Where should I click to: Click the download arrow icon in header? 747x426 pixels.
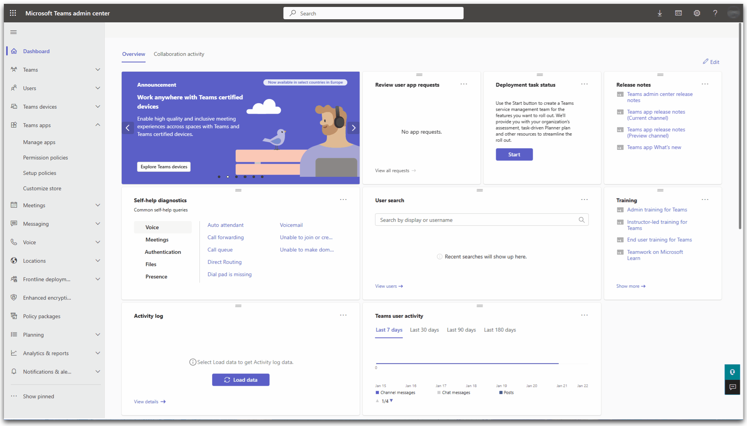click(x=660, y=13)
